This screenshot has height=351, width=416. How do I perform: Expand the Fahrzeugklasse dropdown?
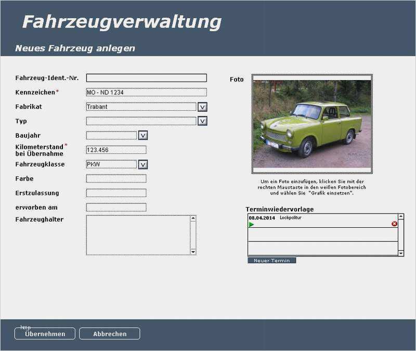point(143,164)
